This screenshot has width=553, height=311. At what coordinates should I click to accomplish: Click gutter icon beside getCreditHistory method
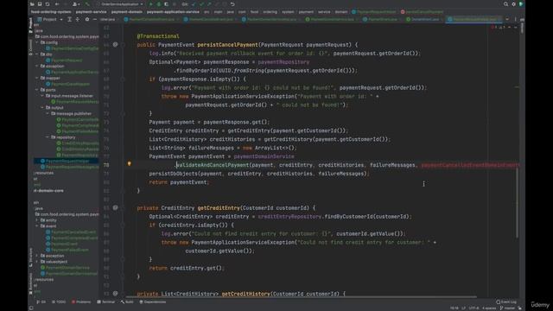[x=115, y=294]
